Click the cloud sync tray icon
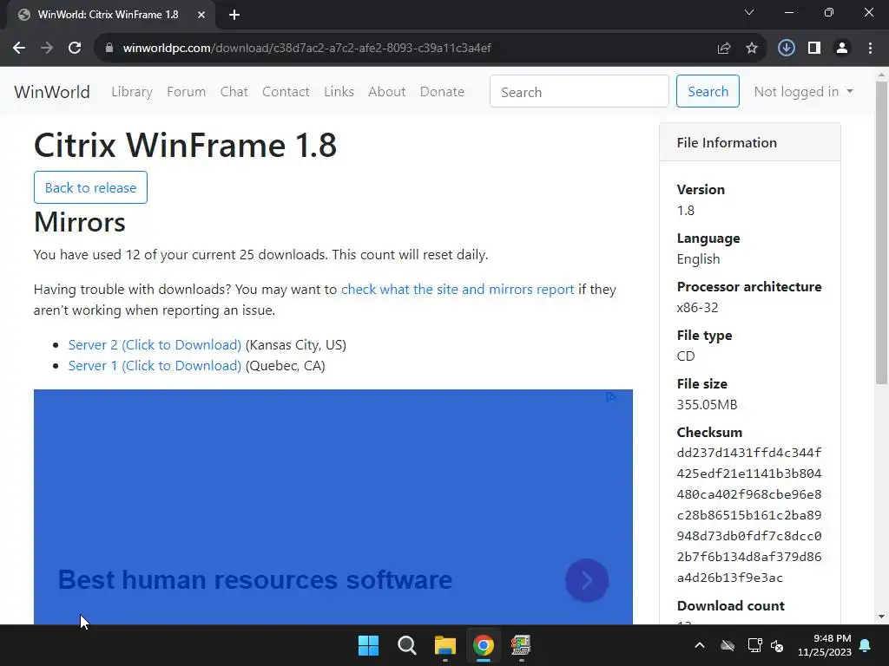Viewport: 889px width, 666px height. pos(728,645)
